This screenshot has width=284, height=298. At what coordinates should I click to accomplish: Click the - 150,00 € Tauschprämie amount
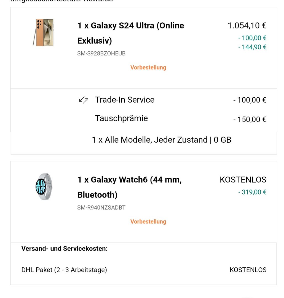pyautogui.click(x=250, y=119)
